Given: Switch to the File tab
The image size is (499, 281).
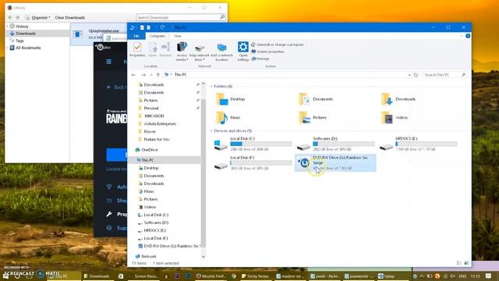Looking at the screenshot, I should point(136,36).
